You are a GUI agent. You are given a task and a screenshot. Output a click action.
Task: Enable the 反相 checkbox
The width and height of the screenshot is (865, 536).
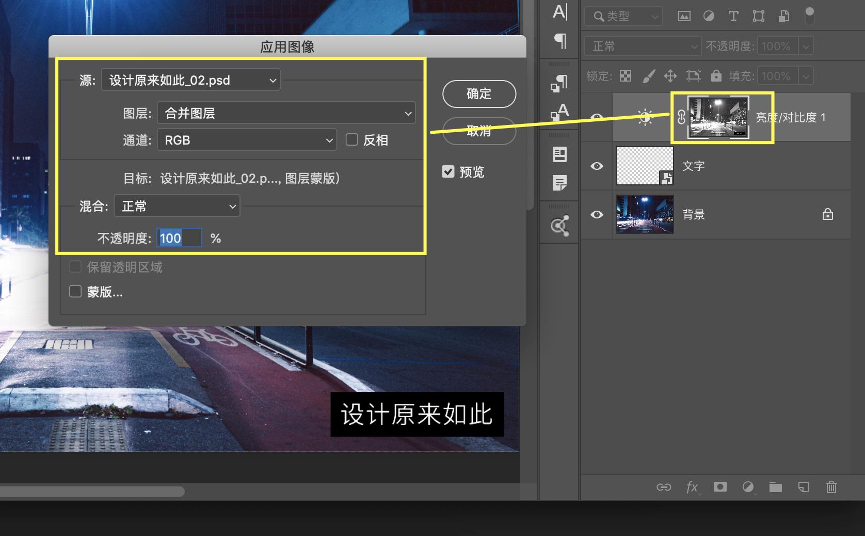click(351, 139)
